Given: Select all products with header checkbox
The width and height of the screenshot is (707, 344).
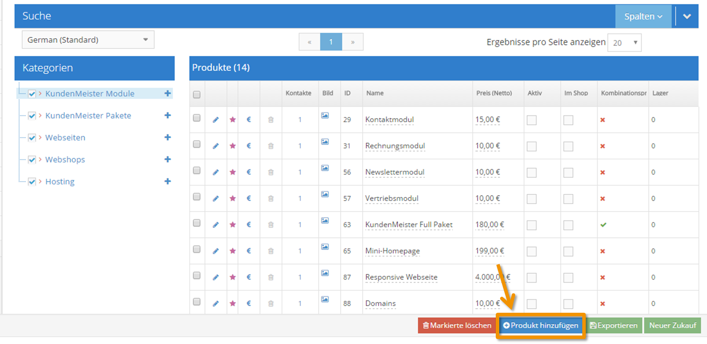Looking at the screenshot, I should point(197,94).
